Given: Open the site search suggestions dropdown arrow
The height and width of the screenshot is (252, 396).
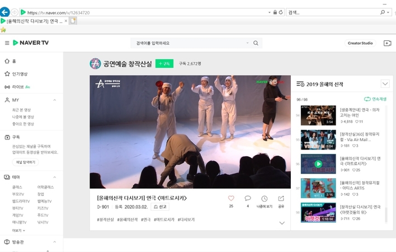Looking at the screenshot, I should coord(247,43).
